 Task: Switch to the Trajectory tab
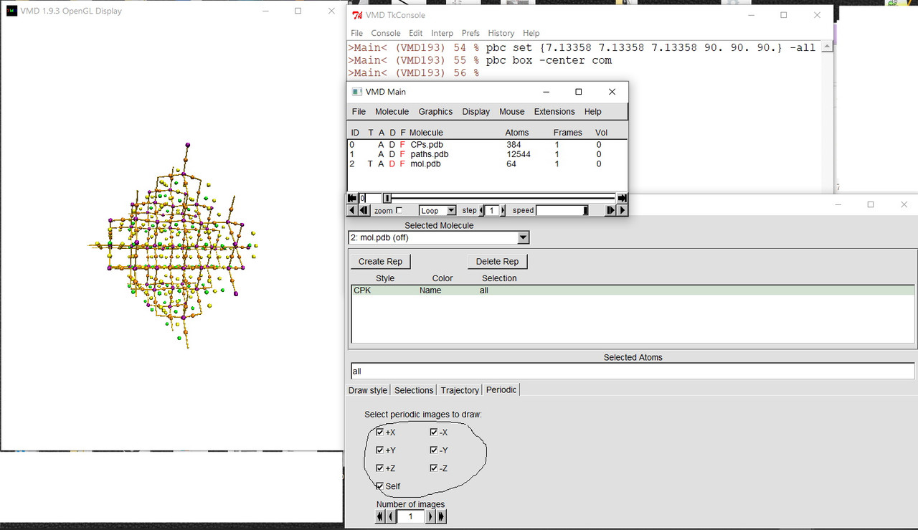click(460, 390)
